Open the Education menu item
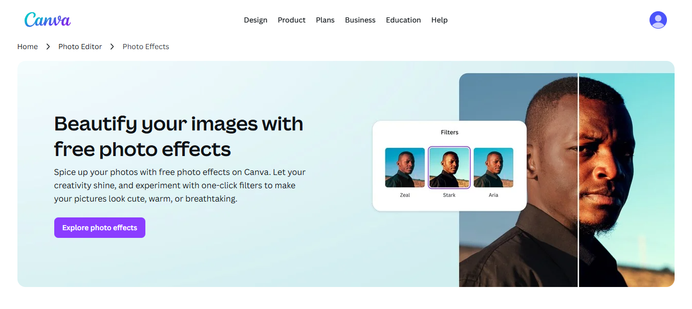This screenshot has width=692, height=309. tap(403, 20)
